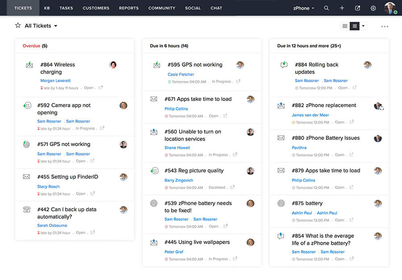Open ticket #560 Unable to turn on location services
The image size is (402, 280).
click(x=193, y=135)
